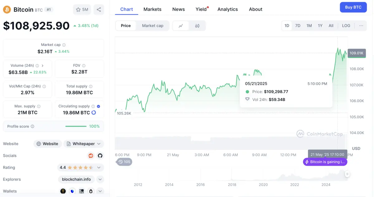Toggle LOG scale on chart

(x=346, y=26)
